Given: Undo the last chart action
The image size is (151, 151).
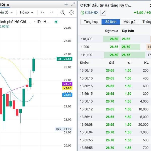Looking at the screenshot, I should click(43, 12).
